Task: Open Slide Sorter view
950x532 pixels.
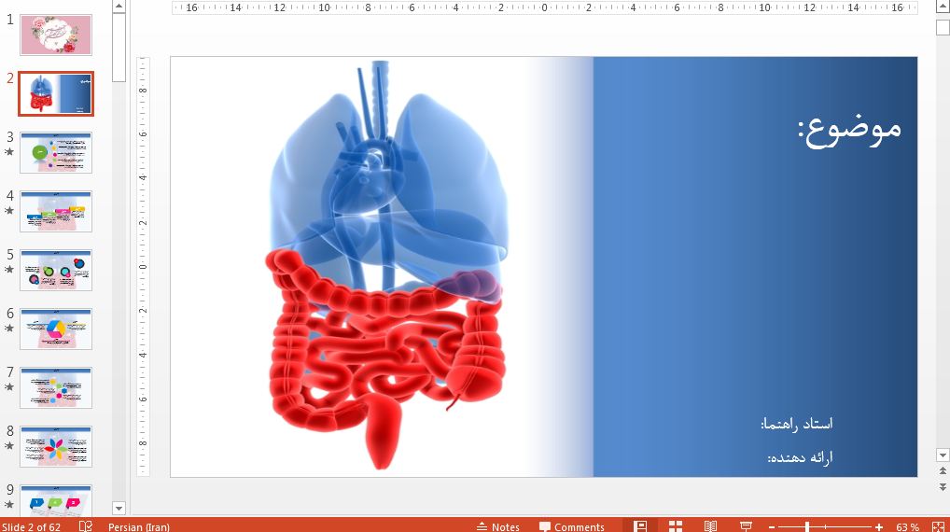Action: coord(676,526)
